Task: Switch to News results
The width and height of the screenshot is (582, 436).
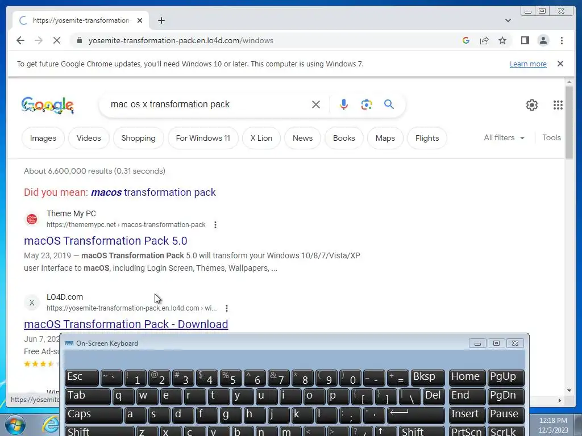Action: 302,138
